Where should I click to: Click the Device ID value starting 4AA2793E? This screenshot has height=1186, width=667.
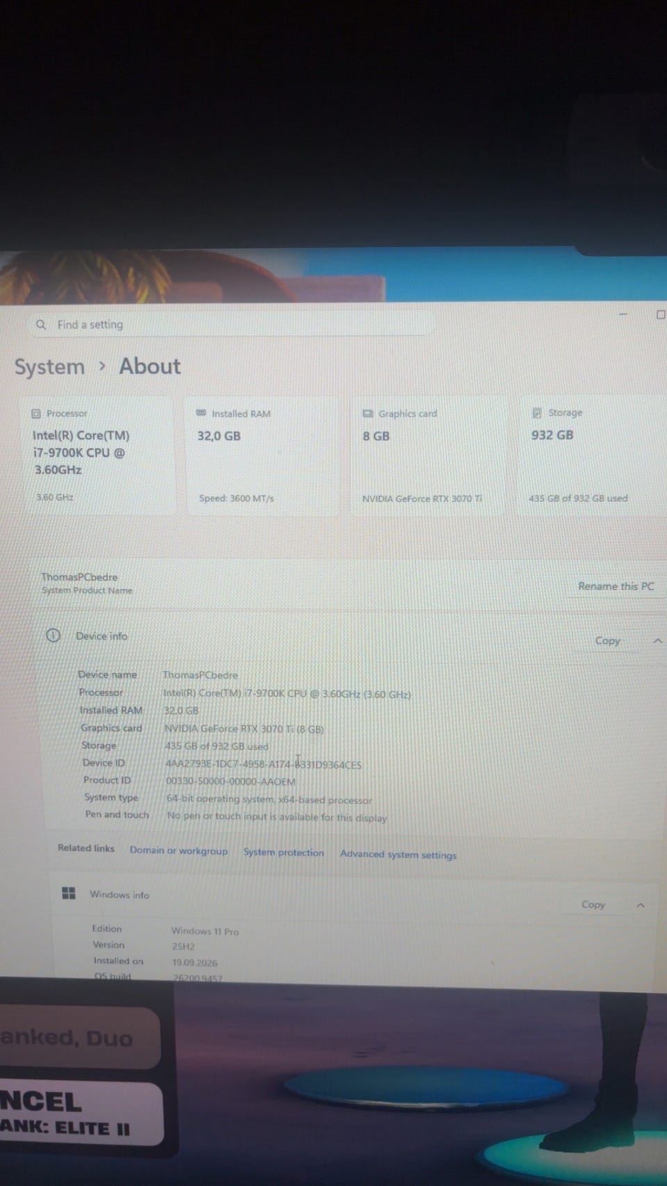pos(263,764)
